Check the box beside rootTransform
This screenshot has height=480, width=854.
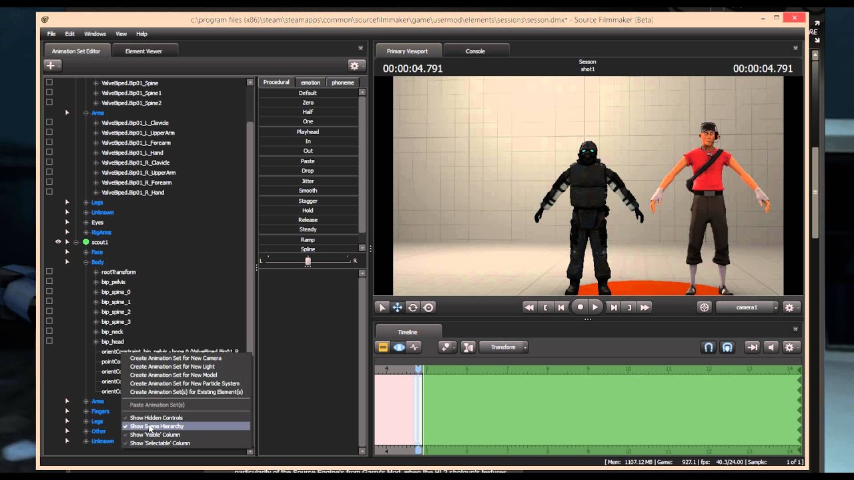click(x=49, y=272)
